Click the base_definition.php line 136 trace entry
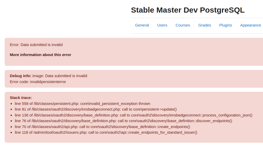 click(134, 115)
